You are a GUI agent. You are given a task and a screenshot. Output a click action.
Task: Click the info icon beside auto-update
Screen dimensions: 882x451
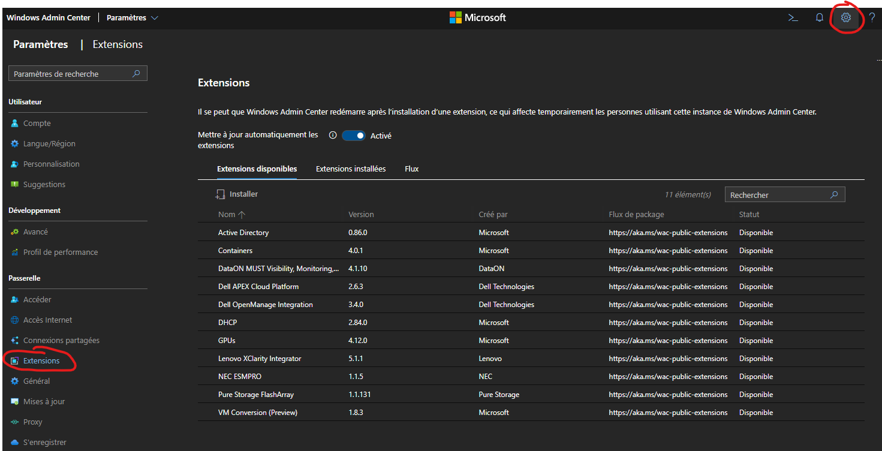tap(333, 136)
